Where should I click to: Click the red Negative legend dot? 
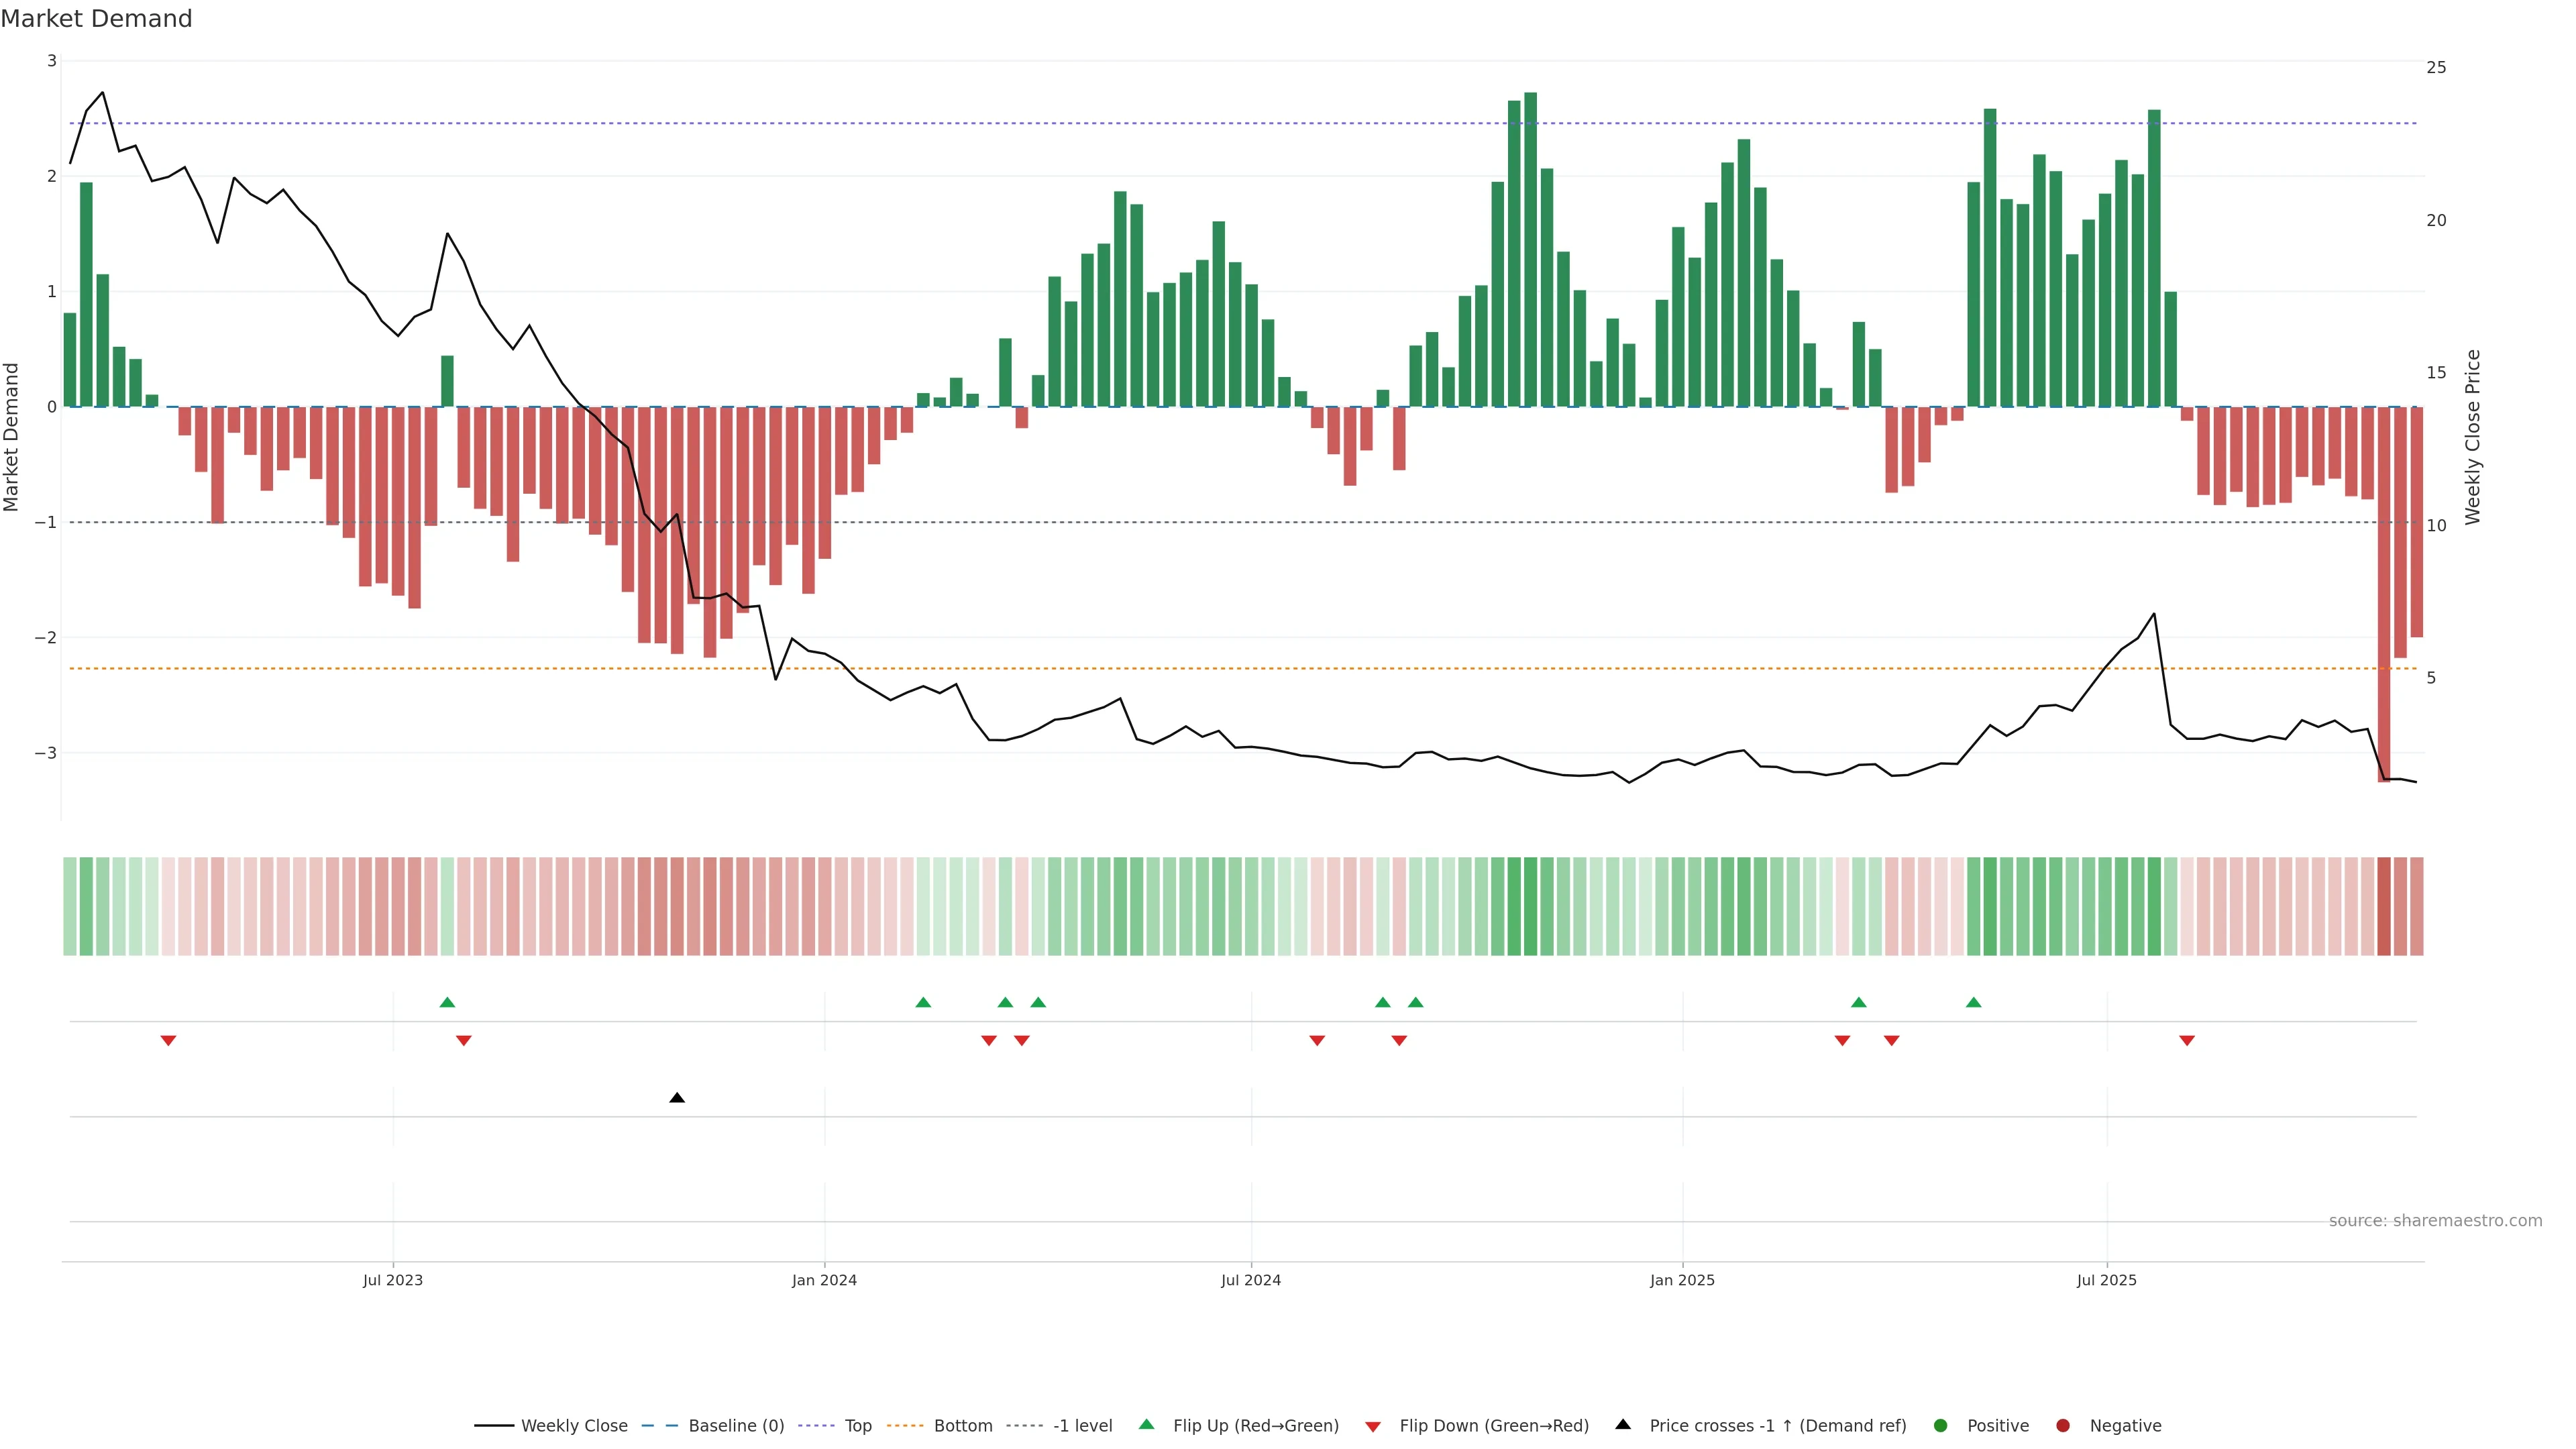[2062, 1425]
